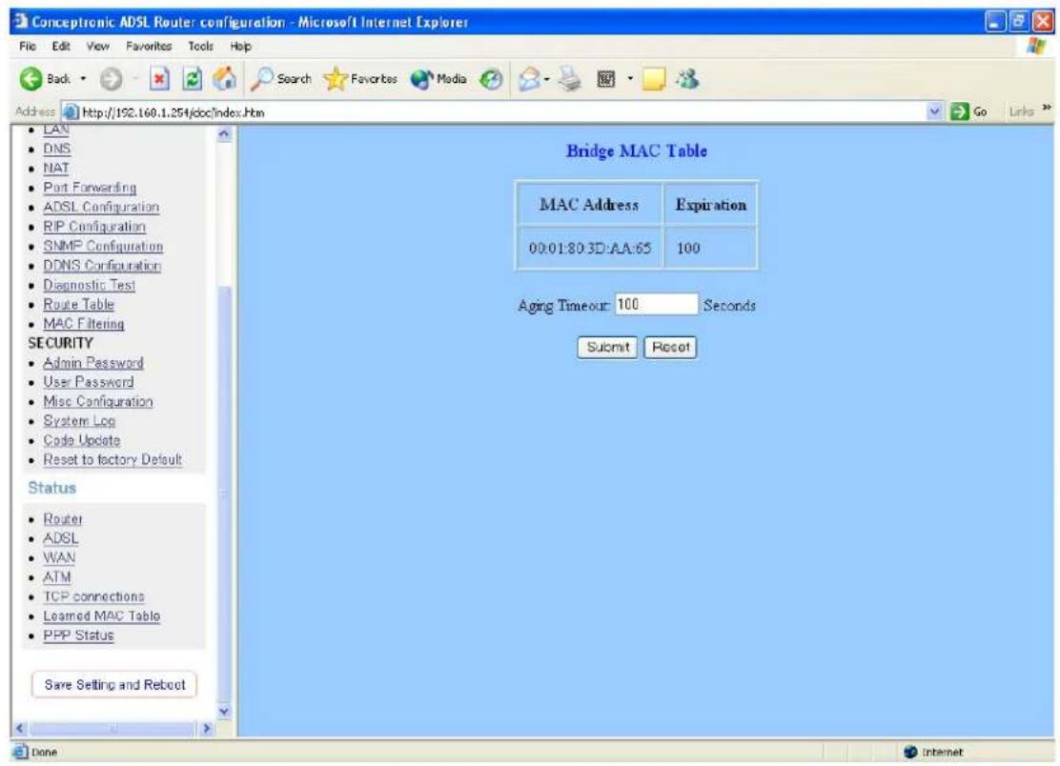The image size is (1060, 766).
Task: Click the Mail envelope icon
Action: coord(530,80)
